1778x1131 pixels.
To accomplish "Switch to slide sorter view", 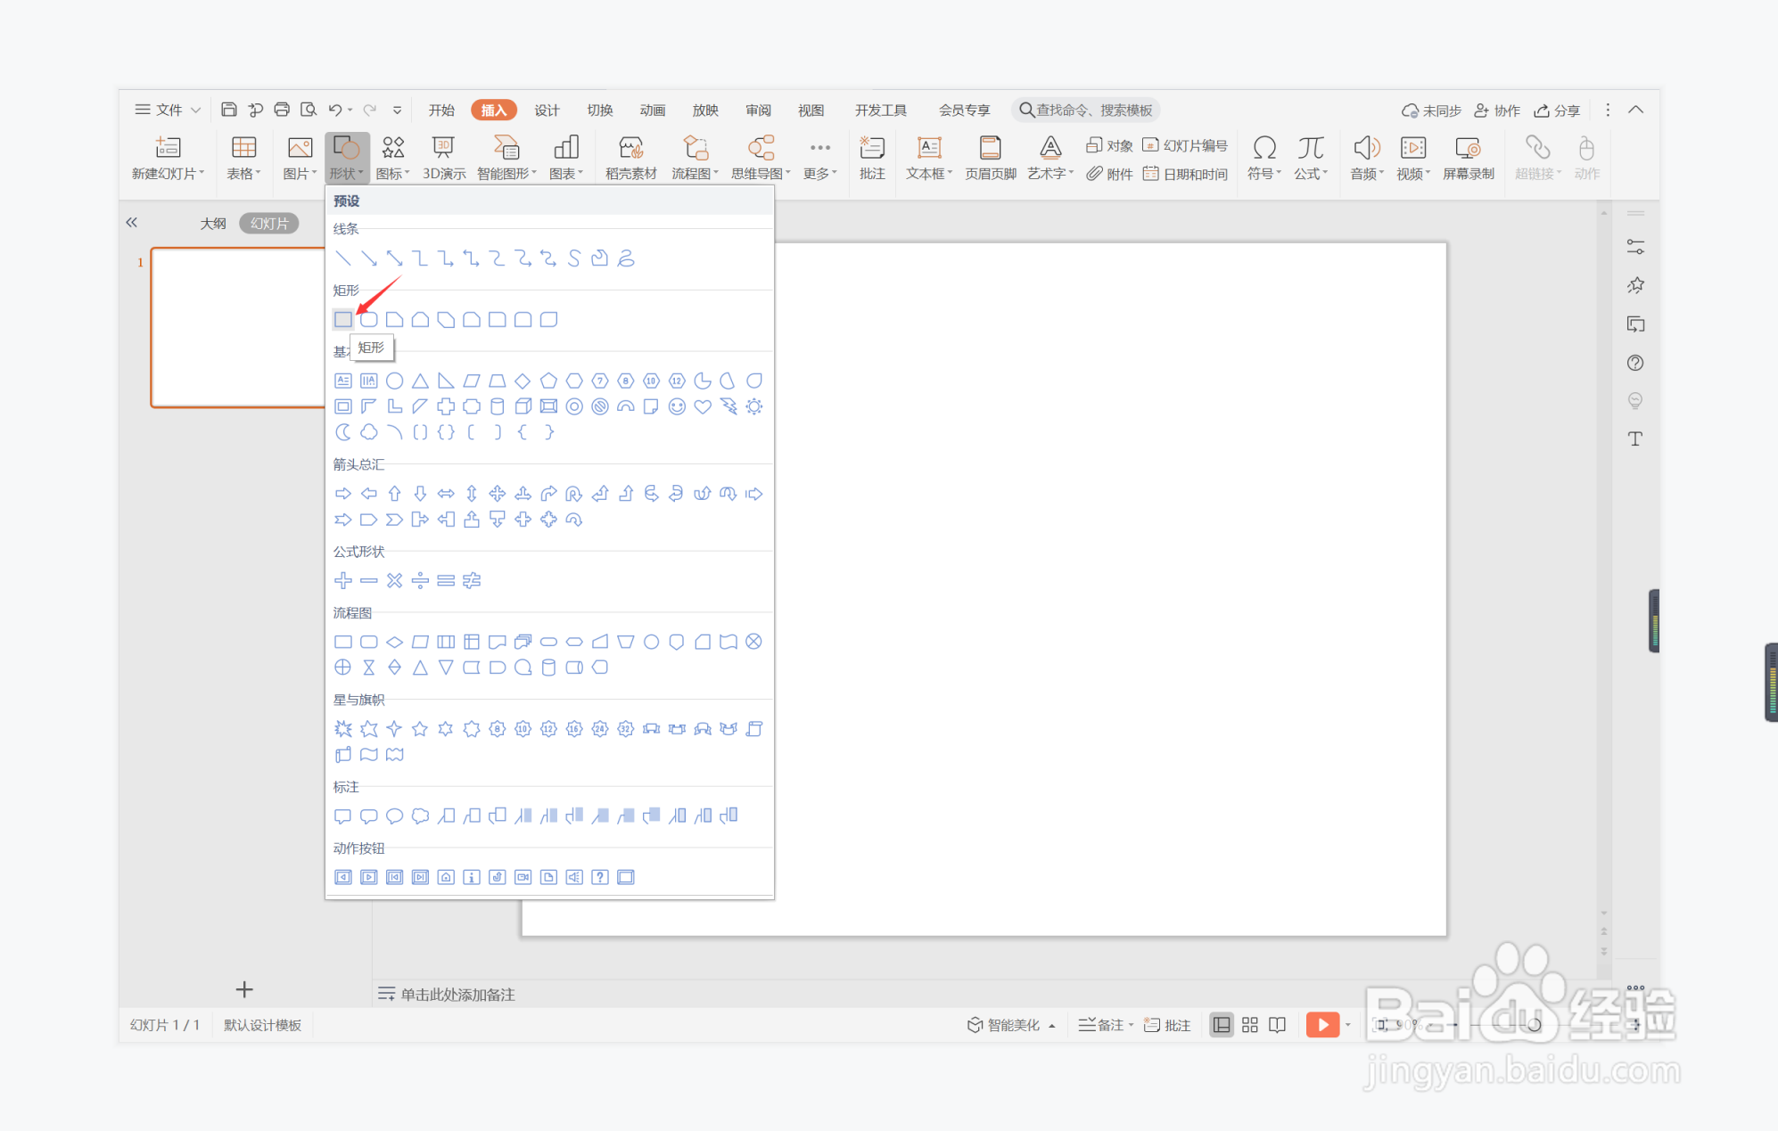I will click(1249, 1025).
